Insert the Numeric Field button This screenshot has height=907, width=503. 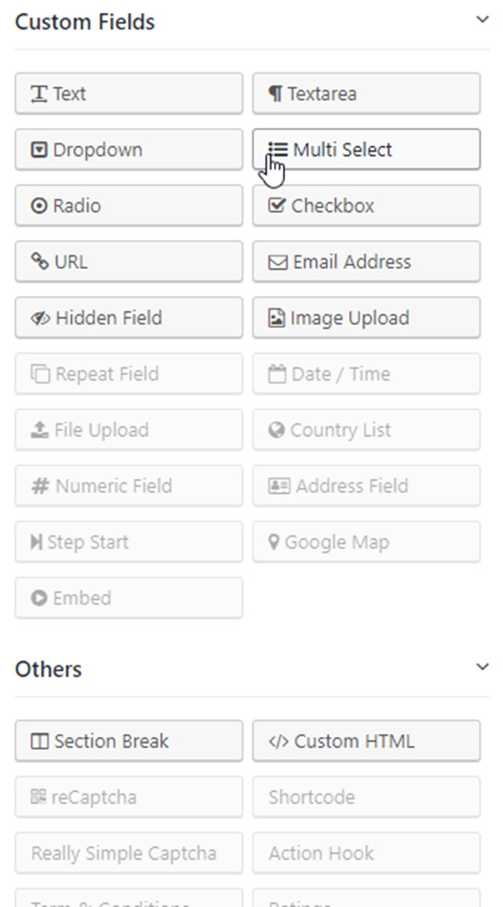pos(129,486)
